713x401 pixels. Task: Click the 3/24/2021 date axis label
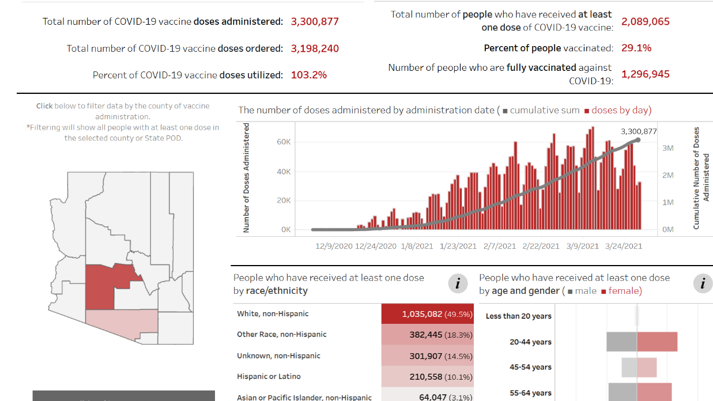(623, 246)
